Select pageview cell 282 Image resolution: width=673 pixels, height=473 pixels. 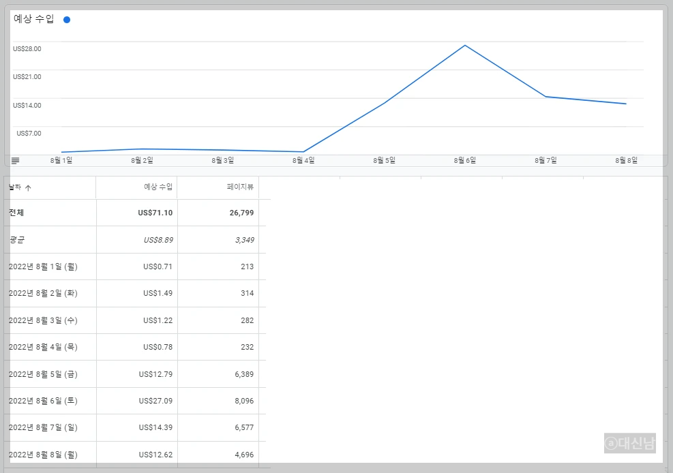coord(248,320)
